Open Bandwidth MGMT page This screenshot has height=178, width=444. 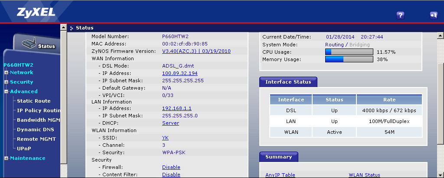pos(39,120)
